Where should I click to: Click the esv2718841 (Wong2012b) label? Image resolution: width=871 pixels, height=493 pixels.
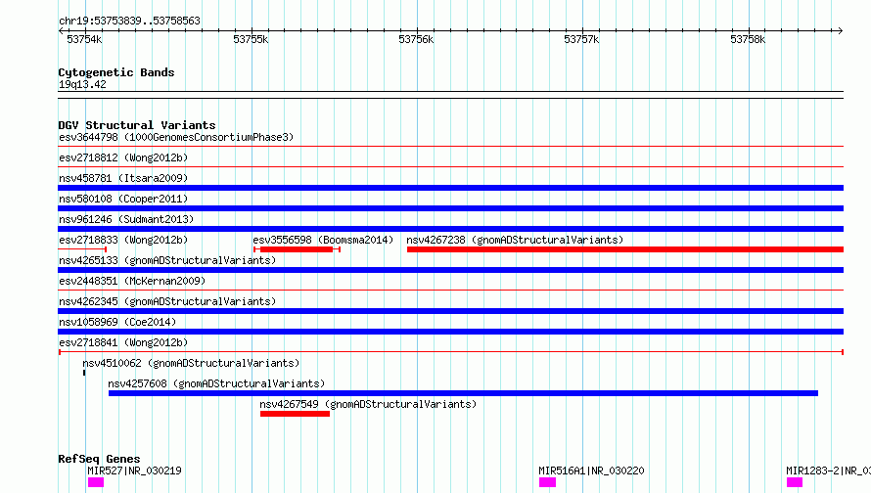click(x=123, y=342)
